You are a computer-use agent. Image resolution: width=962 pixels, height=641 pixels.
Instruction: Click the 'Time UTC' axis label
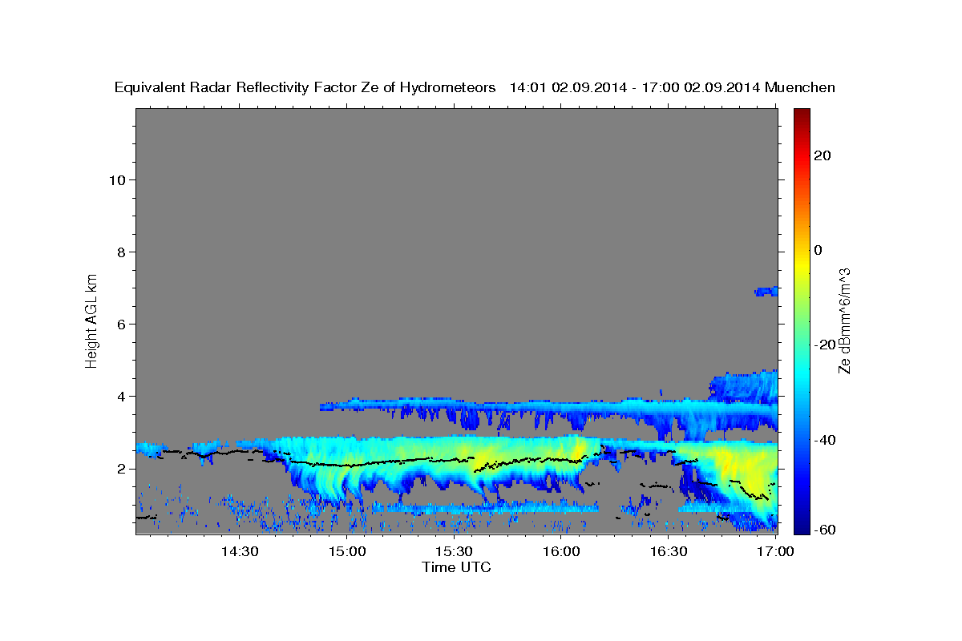point(456,566)
